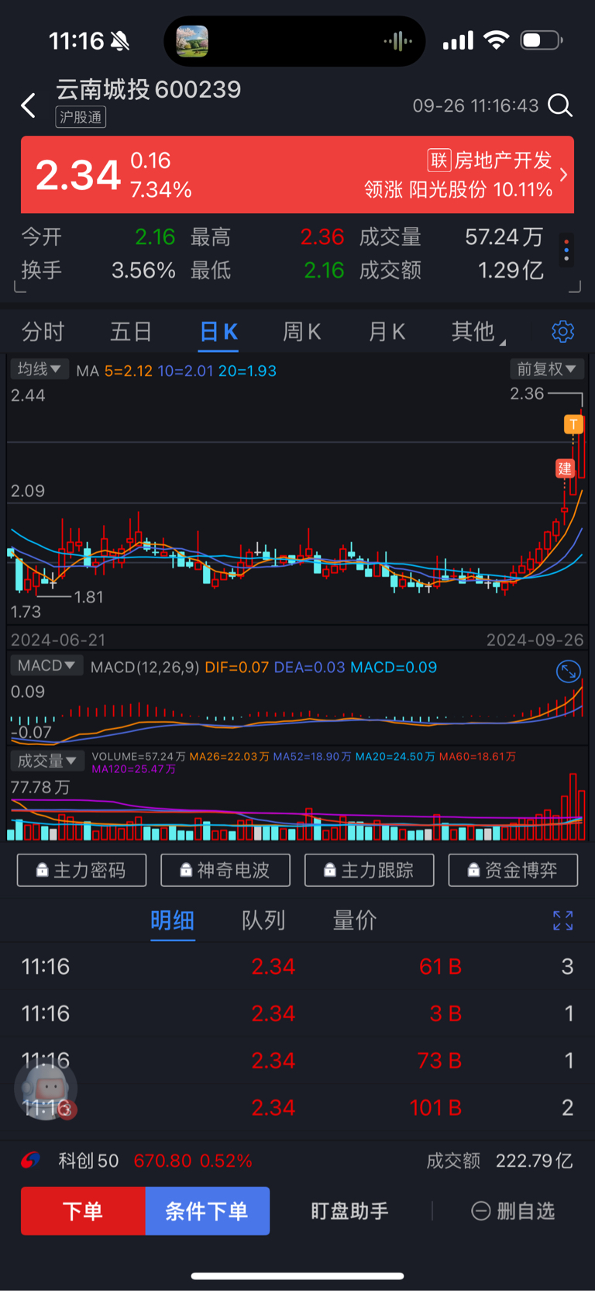Open sector detail via red banner chevron
595x1291 pixels.
[563, 175]
